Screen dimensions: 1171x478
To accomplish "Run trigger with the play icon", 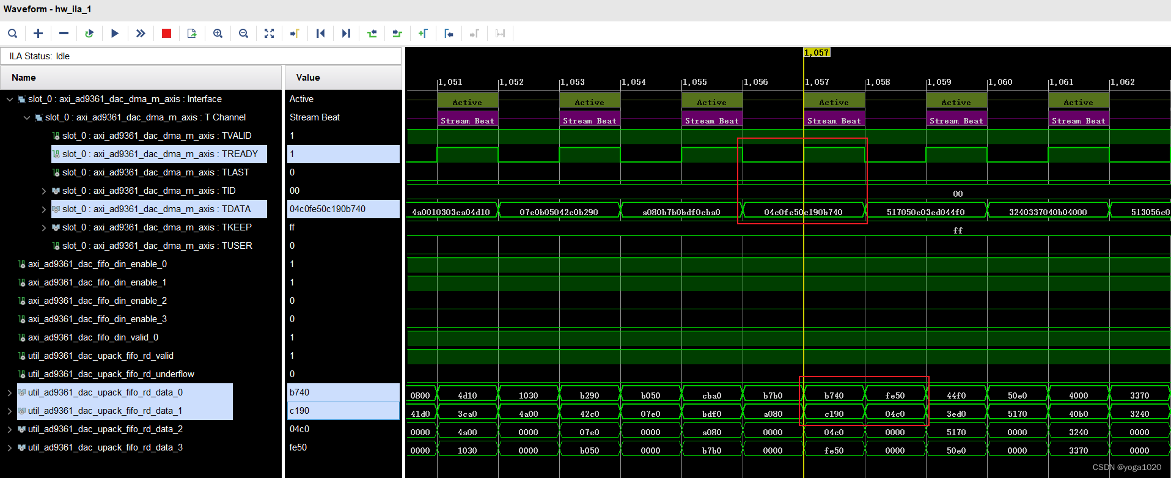I will coord(115,34).
